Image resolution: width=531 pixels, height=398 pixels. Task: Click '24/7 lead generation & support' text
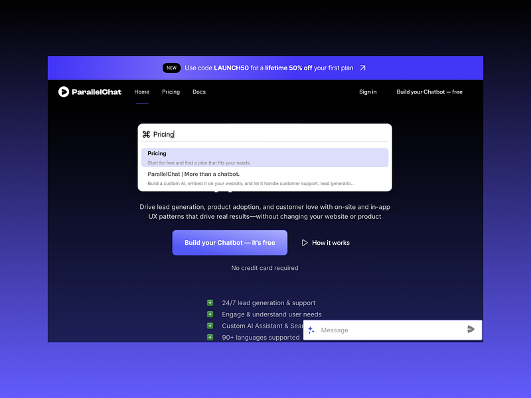tap(269, 303)
